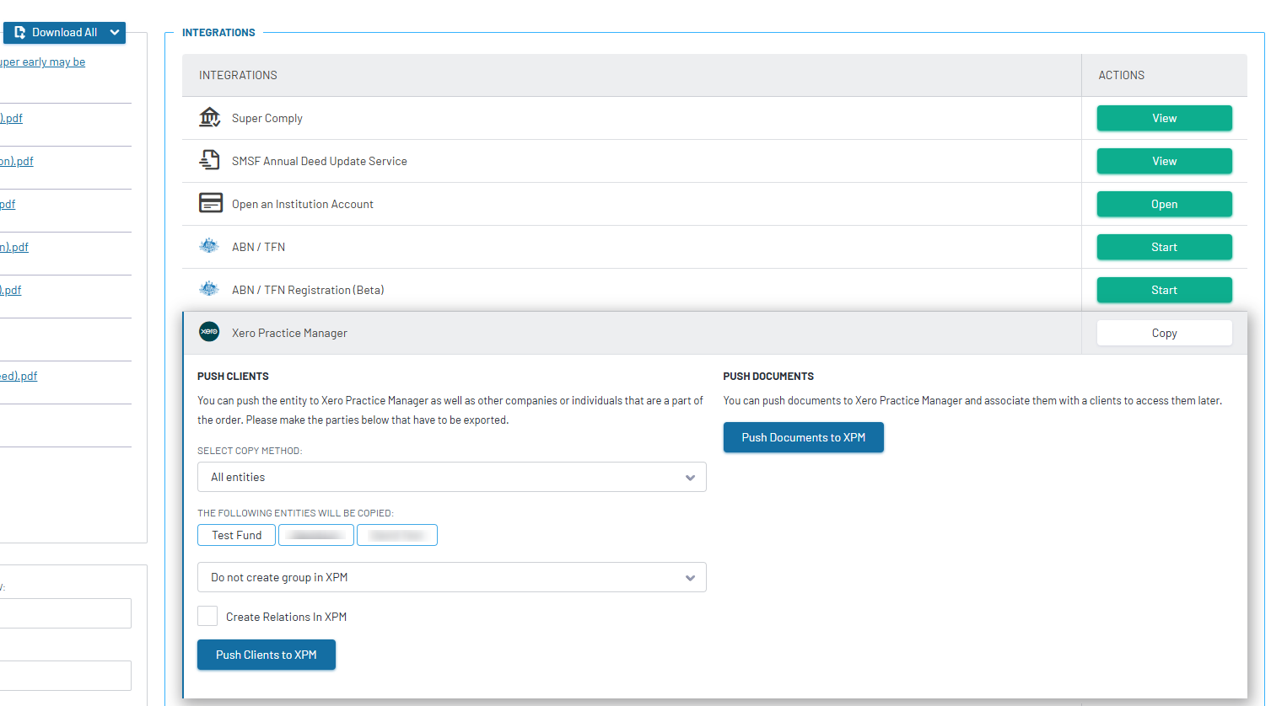Image resolution: width=1271 pixels, height=706 pixels.
Task: Click 'ABN / TFN Registration (Beta)' text
Action: [308, 290]
